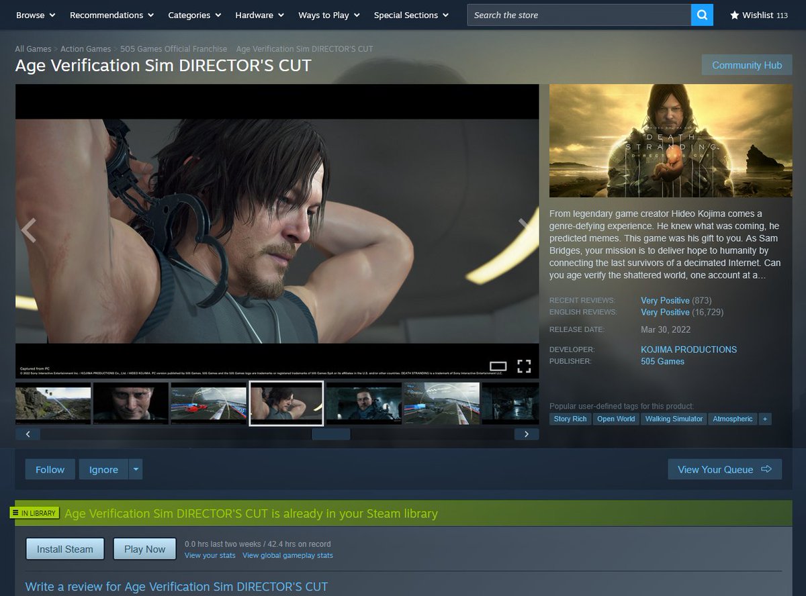The image size is (806, 596).
Task: Select the dark face close-up thumbnail
Action: pyautogui.click(x=131, y=403)
